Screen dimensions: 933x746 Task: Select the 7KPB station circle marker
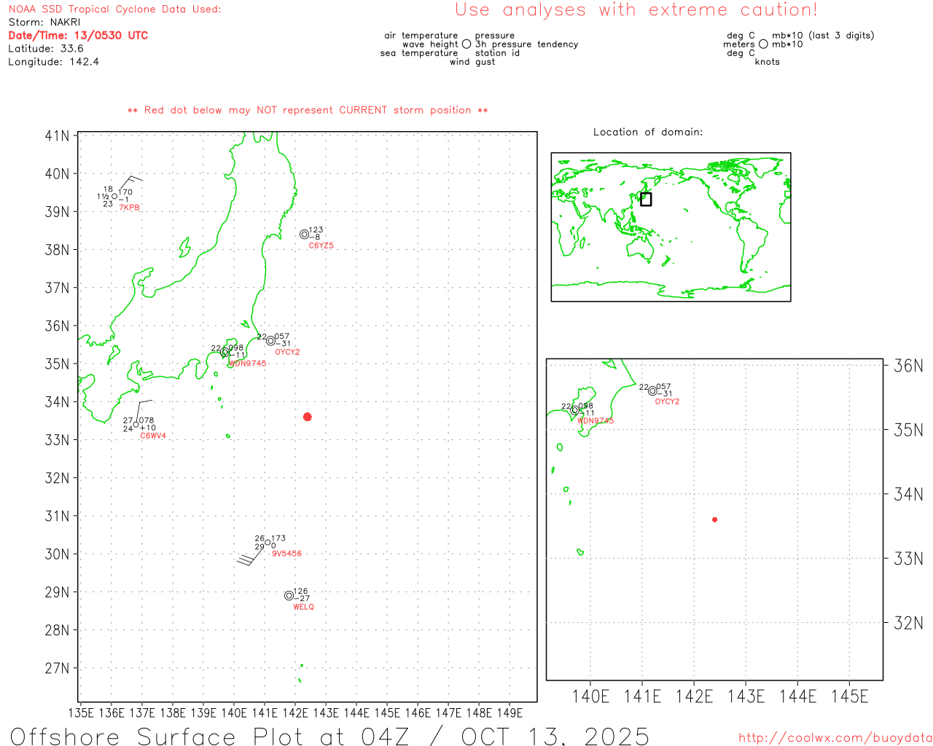coord(114,196)
